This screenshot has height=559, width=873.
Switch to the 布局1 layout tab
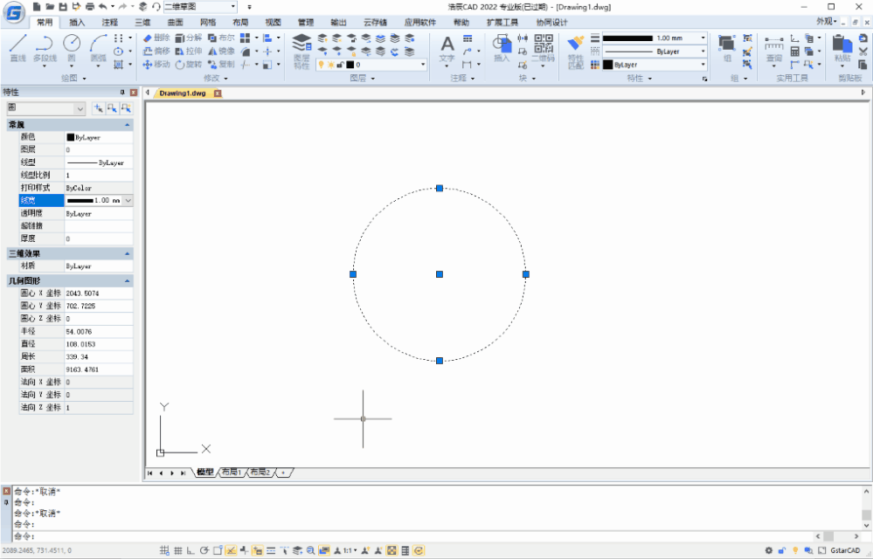[x=231, y=473]
